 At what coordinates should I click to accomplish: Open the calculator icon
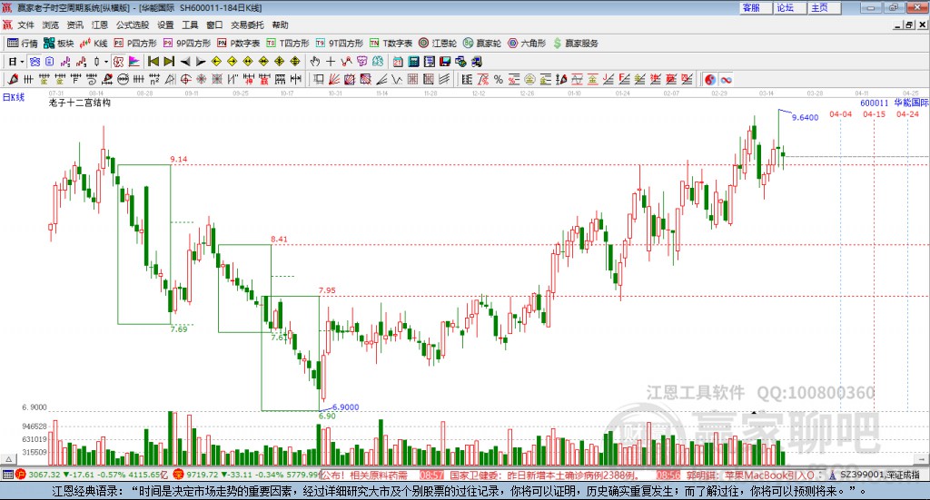[414, 62]
